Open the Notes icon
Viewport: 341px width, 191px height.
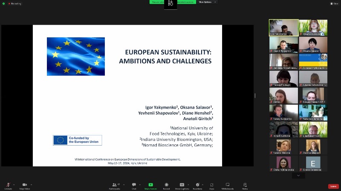pyautogui.click(x=245, y=185)
